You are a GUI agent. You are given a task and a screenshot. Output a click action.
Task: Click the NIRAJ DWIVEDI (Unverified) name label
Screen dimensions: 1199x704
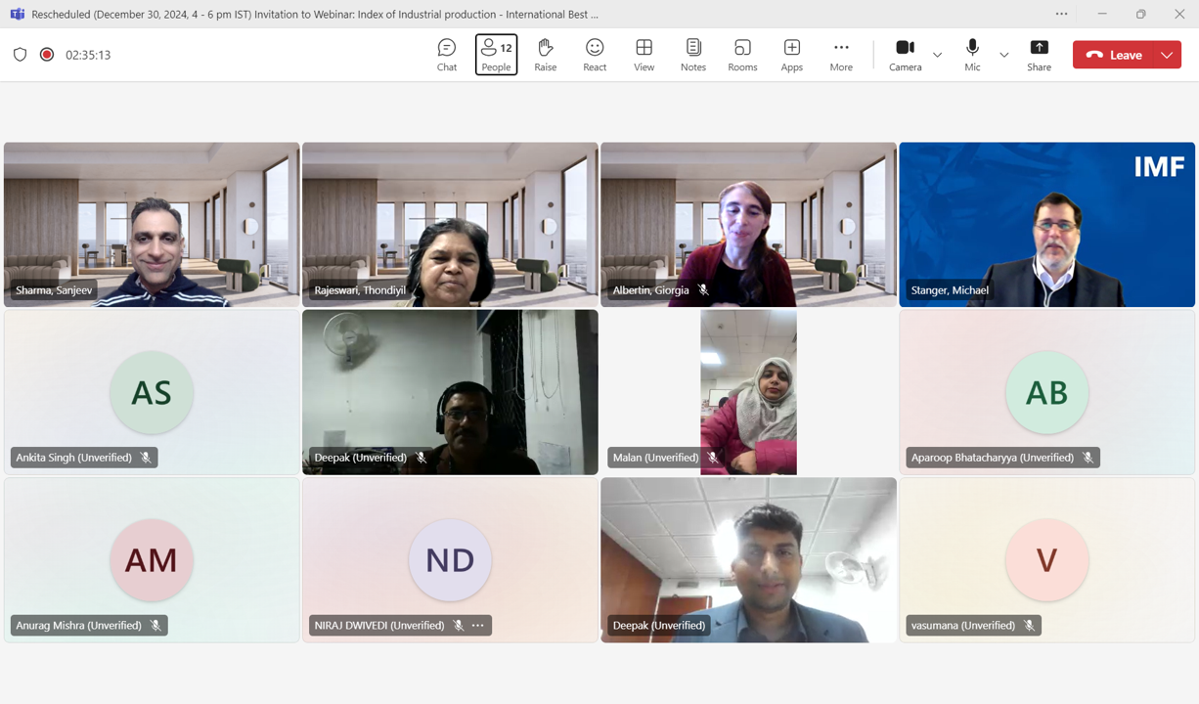[x=379, y=626]
